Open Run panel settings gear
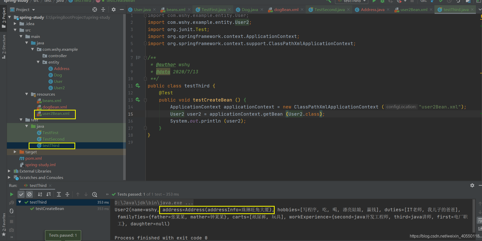Viewport: 482px width, 241px height. pos(472,185)
